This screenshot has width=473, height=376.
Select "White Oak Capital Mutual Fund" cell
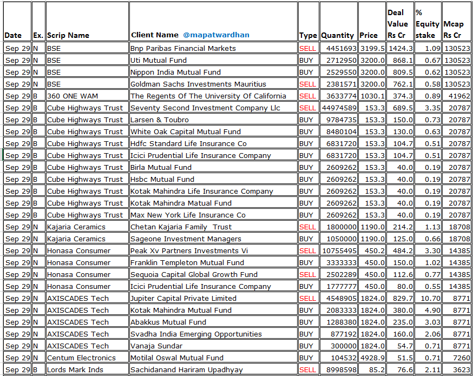pos(213,132)
